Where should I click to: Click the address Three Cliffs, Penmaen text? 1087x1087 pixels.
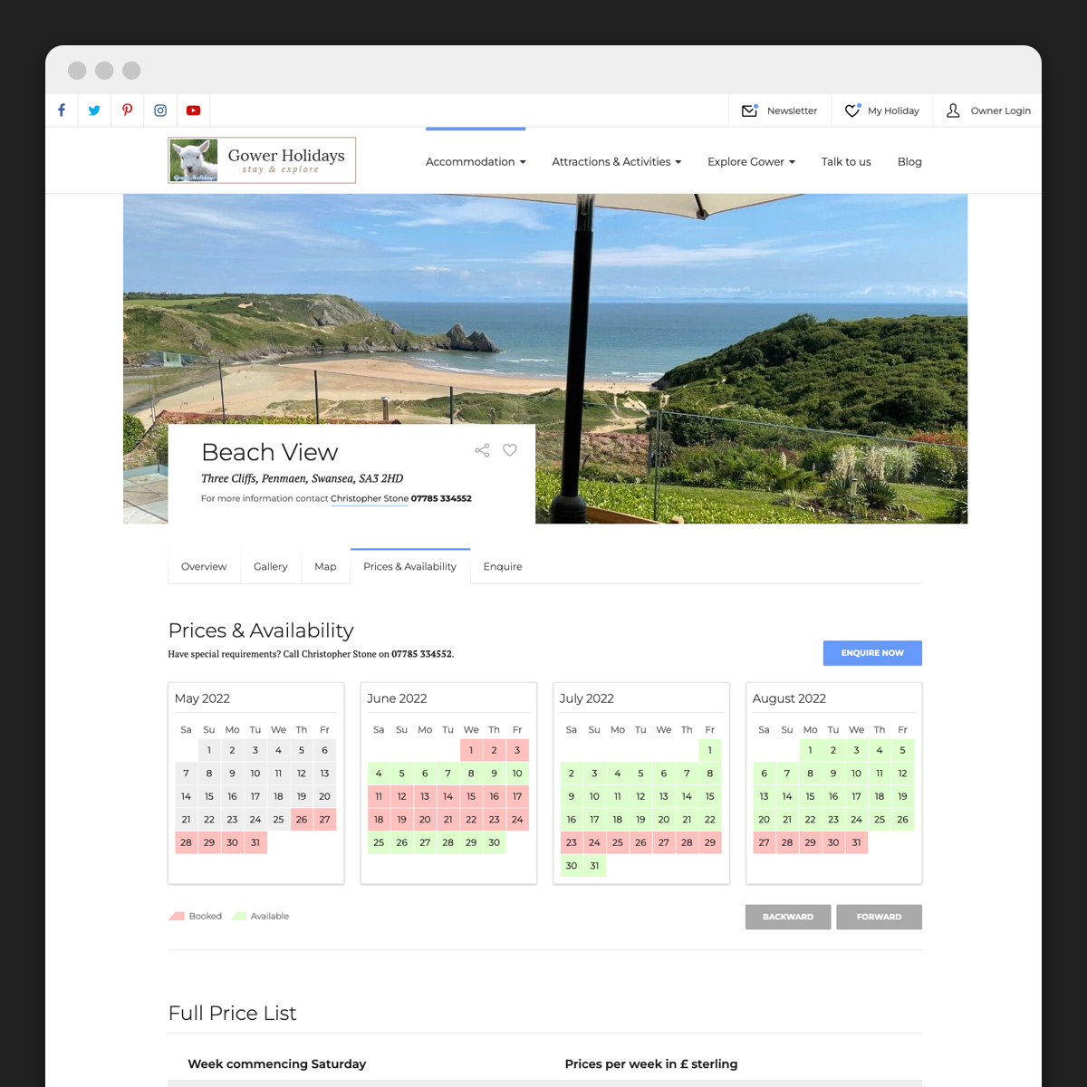coord(303,478)
